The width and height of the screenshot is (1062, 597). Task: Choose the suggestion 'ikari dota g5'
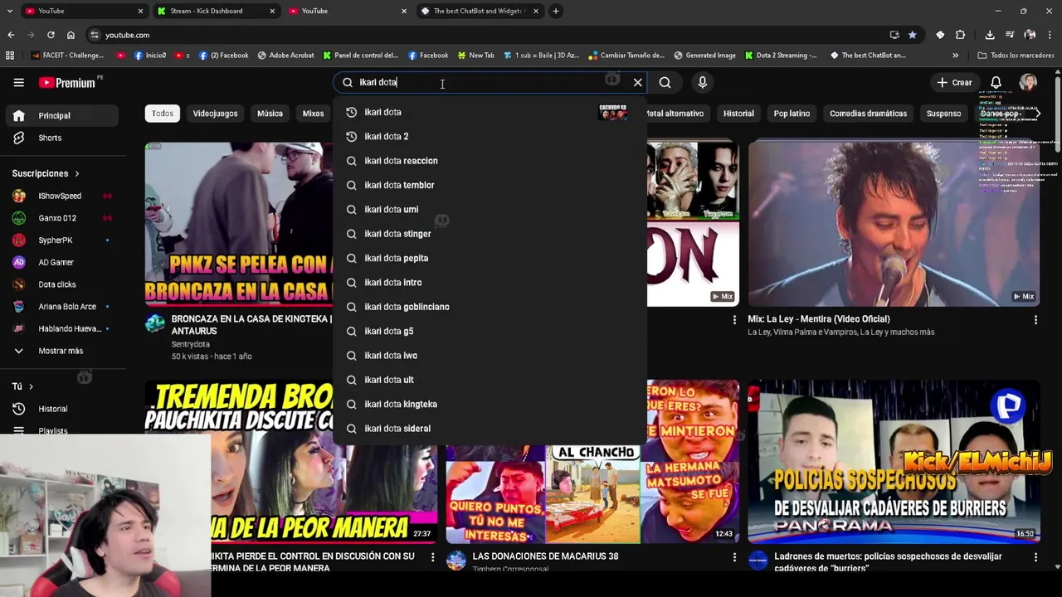490,331
